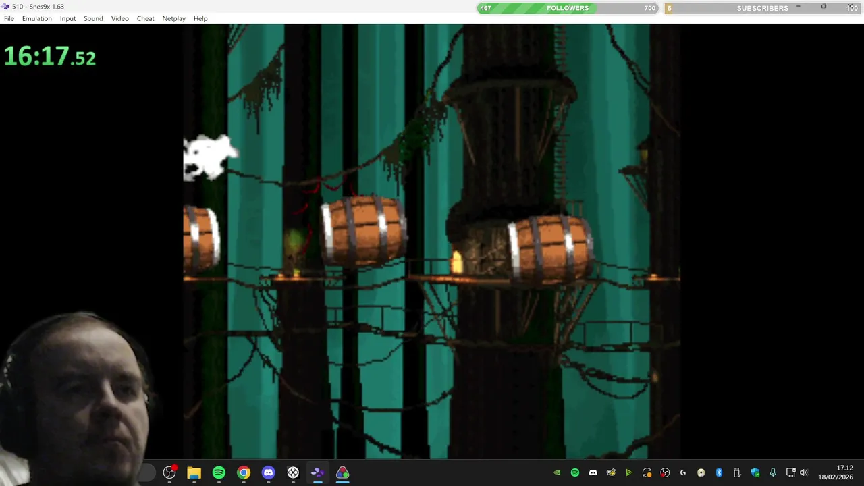Open the Help menu
The width and height of the screenshot is (864, 486).
[200, 18]
